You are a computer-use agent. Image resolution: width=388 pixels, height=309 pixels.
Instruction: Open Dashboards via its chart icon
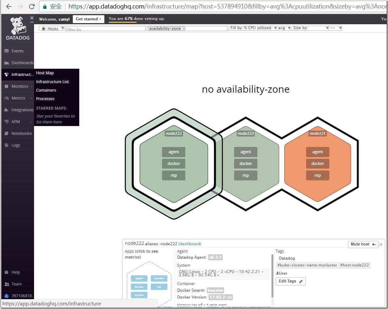pyautogui.click(x=7, y=63)
